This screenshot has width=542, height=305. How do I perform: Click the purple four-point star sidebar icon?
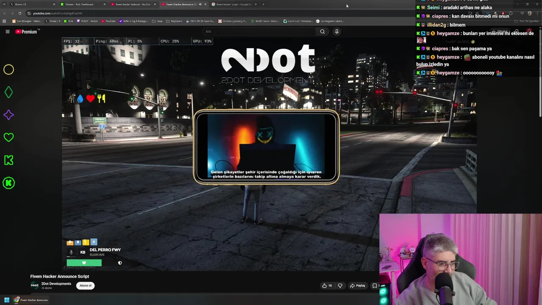[8, 115]
